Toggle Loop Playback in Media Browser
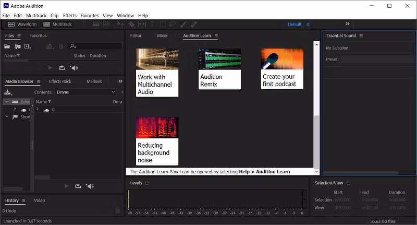417x225 pixels. (78, 186)
